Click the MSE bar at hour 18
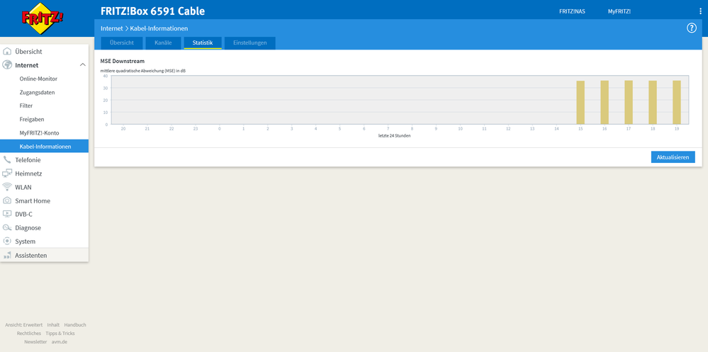708x352 pixels. [x=653, y=103]
